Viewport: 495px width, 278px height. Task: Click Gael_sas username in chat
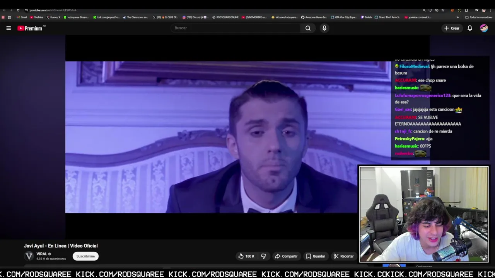tap(403, 110)
